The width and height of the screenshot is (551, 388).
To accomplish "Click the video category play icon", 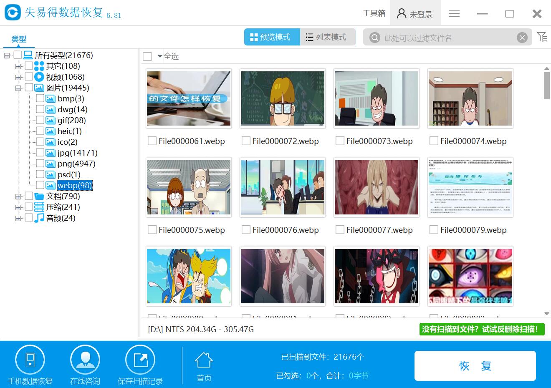I will 39,77.
